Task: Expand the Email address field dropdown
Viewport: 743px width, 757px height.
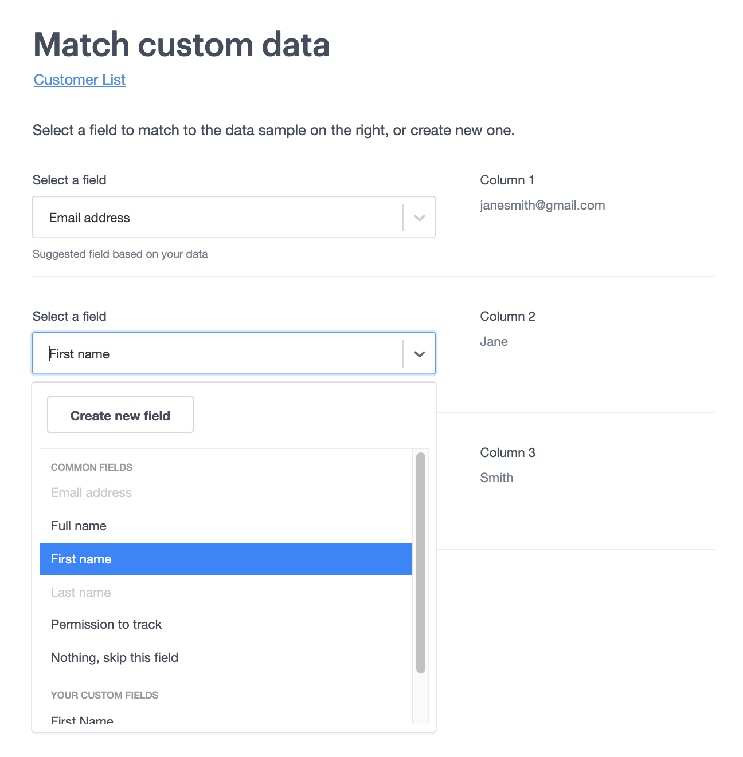Action: pyautogui.click(x=419, y=217)
